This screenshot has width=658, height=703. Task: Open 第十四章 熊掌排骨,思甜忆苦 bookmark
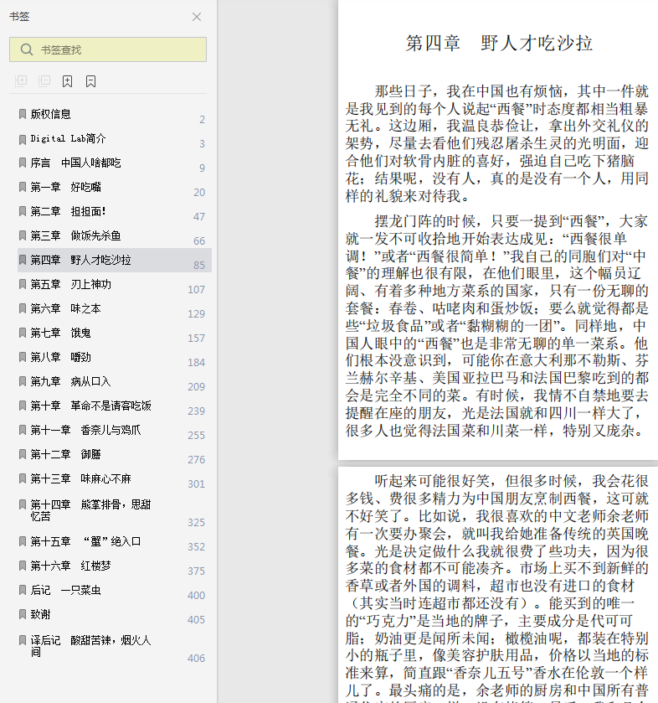click(90, 510)
